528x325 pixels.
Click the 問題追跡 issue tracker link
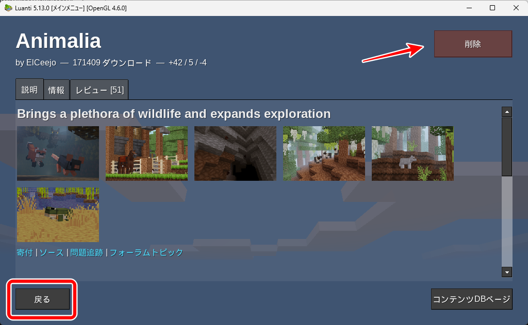pos(87,252)
